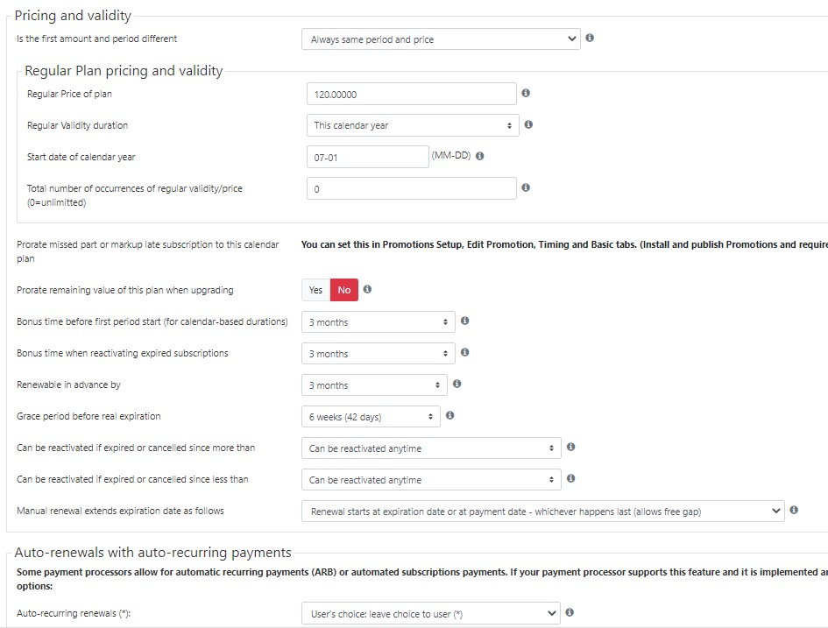Viewport: 828px width, 628px height.
Task: Click info icon for reactivated since more than
Action: [x=570, y=447]
